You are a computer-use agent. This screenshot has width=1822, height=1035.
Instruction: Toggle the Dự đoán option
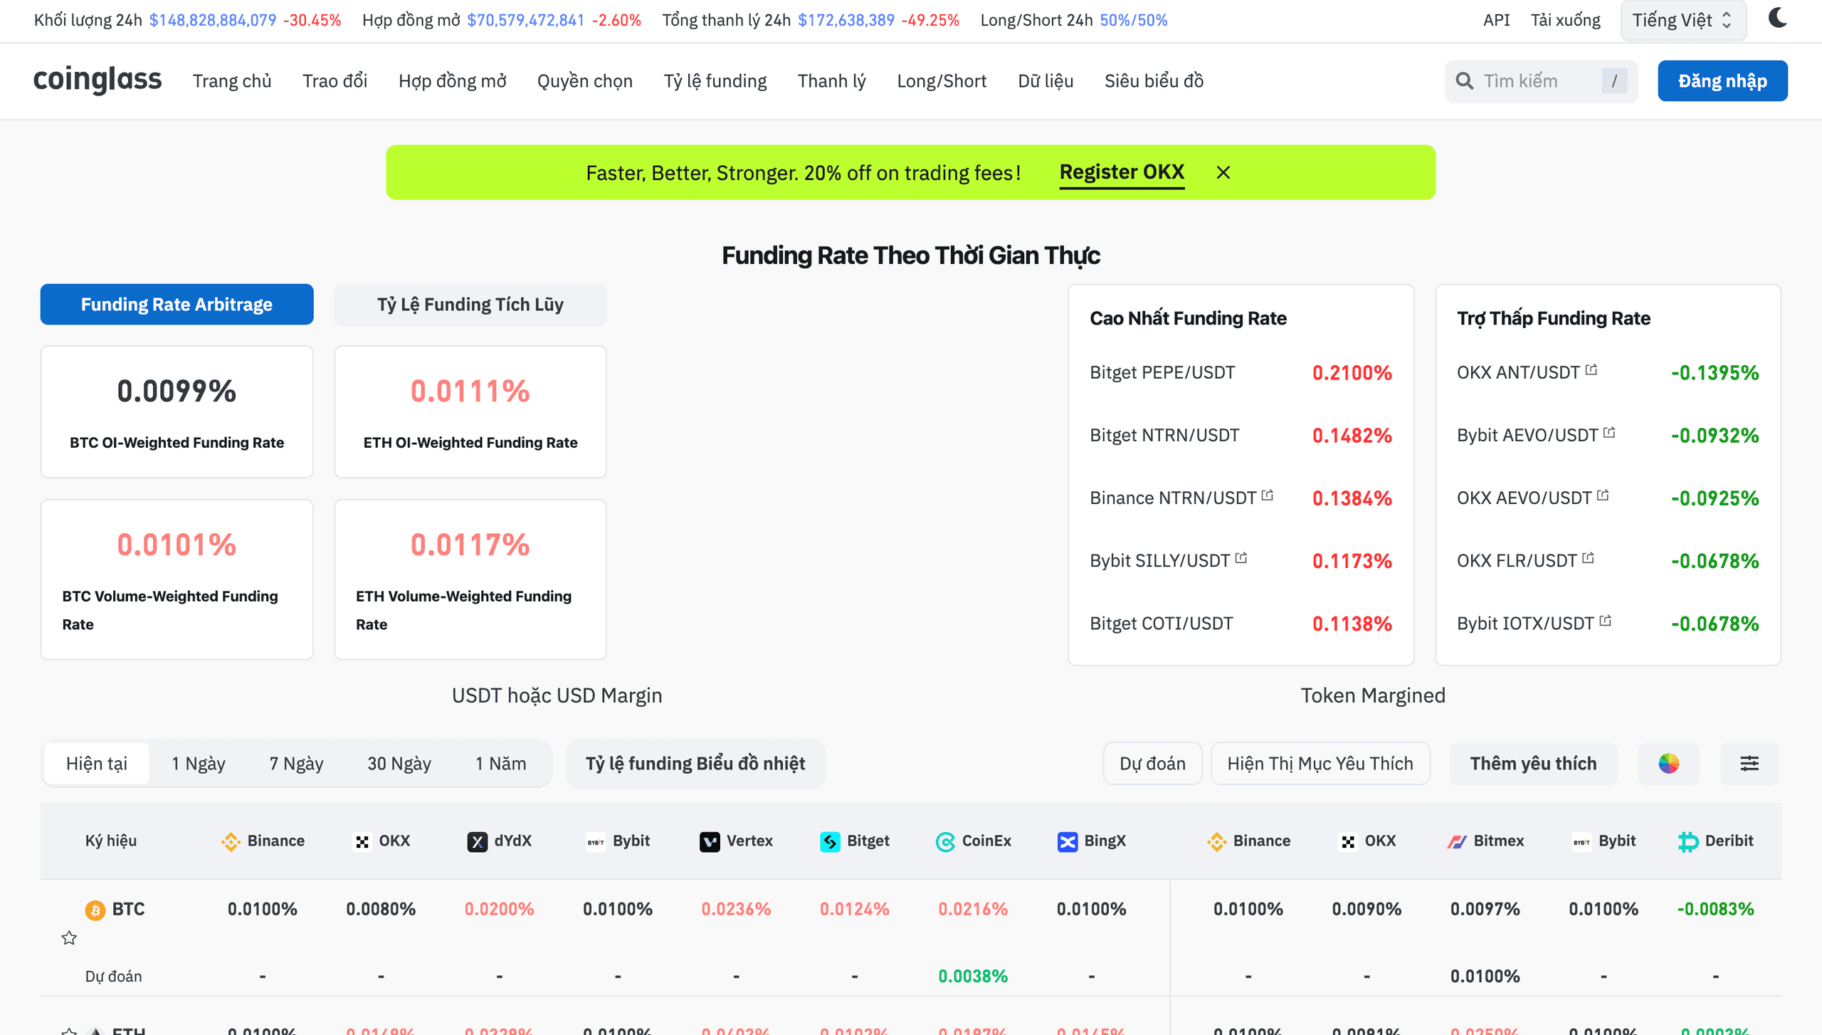1152,764
